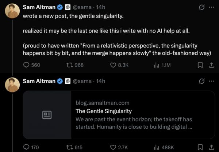Open Sam Altman's profile name in first tweet
This screenshot has width=219, height=152.
coord(39,7)
